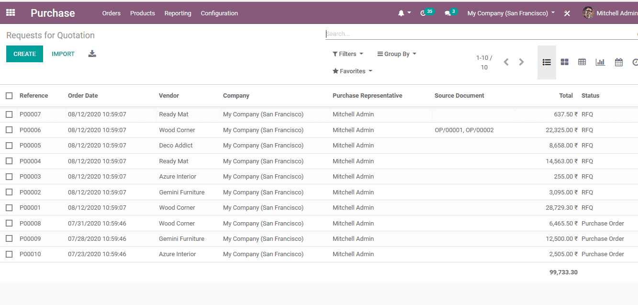Open the Favorites dropdown
This screenshot has width=638, height=305.
[x=352, y=71]
